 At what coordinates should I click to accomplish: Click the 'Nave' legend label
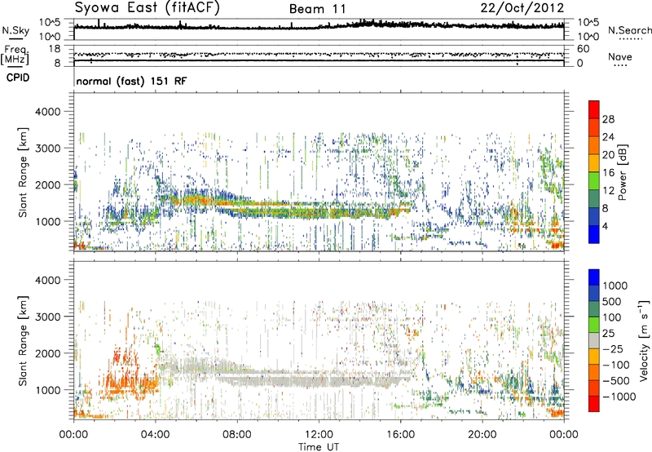pos(620,56)
